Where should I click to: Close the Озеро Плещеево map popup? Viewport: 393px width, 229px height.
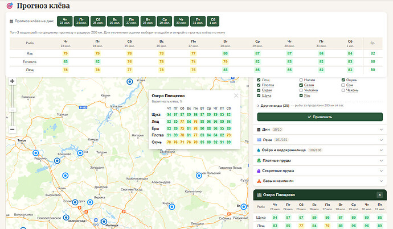(x=236, y=95)
